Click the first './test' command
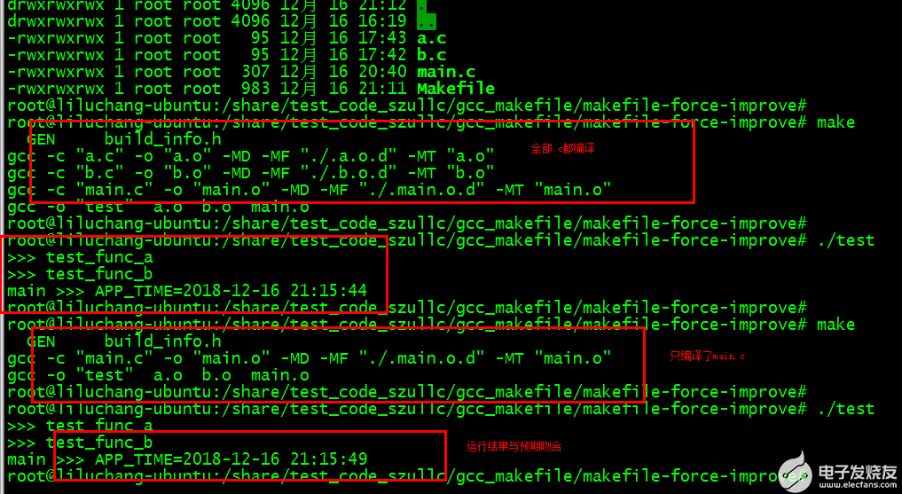 (x=845, y=240)
